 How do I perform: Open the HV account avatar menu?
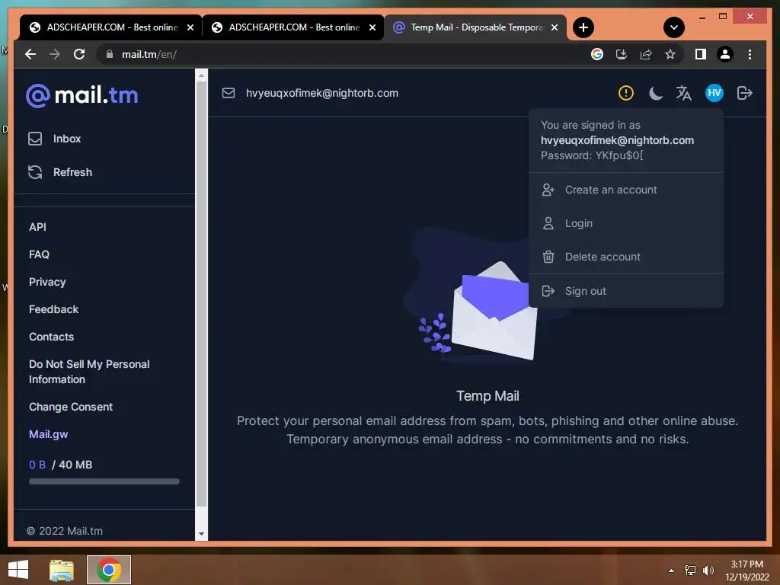pyautogui.click(x=714, y=93)
